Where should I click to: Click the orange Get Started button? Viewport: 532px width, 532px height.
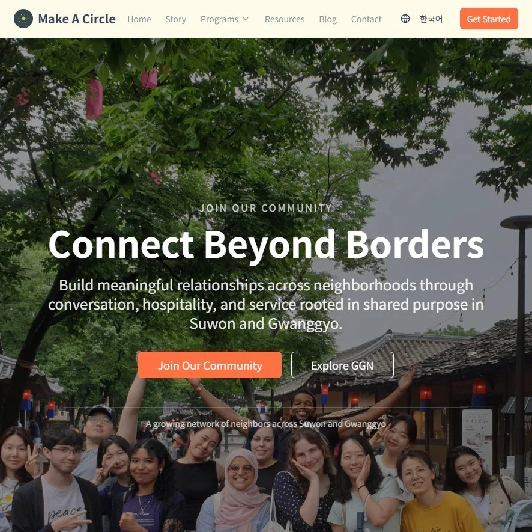[x=489, y=19]
